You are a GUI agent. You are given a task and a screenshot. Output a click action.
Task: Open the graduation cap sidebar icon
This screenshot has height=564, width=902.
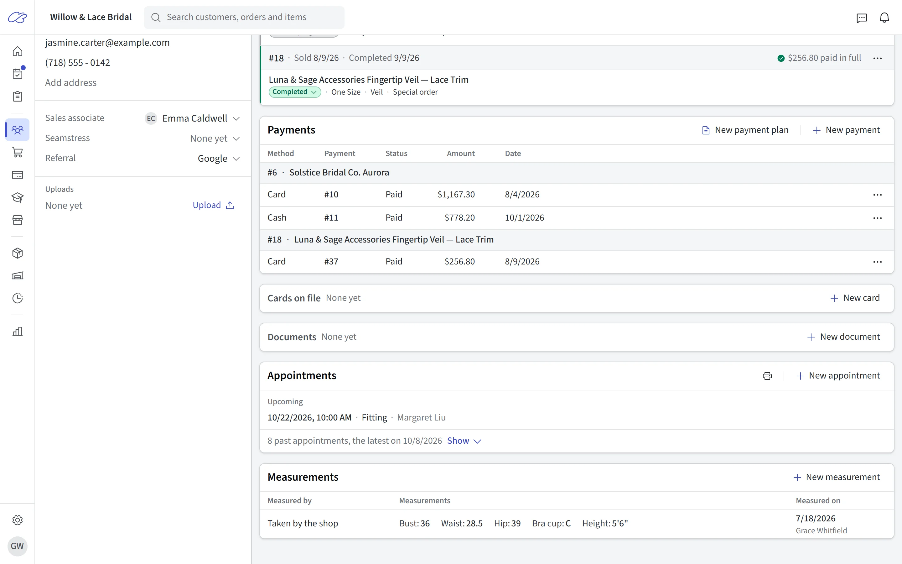[x=18, y=197]
